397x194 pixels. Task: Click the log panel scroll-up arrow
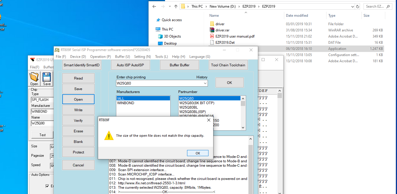coord(250,139)
